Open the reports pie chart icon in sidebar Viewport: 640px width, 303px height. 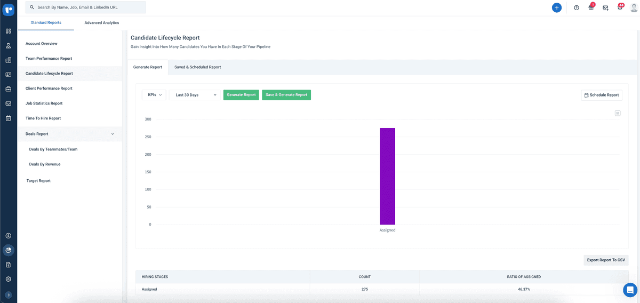[9, 250]
